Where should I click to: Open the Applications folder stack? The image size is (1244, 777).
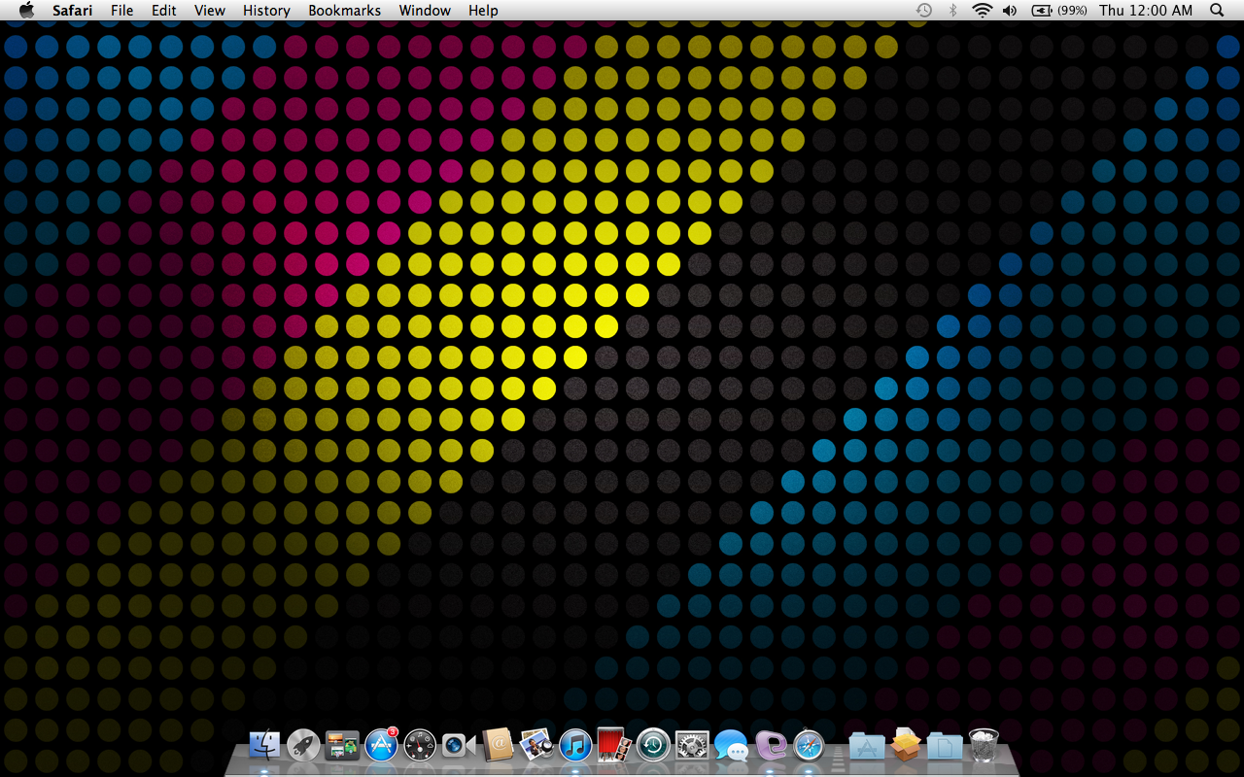click(867, 745)
